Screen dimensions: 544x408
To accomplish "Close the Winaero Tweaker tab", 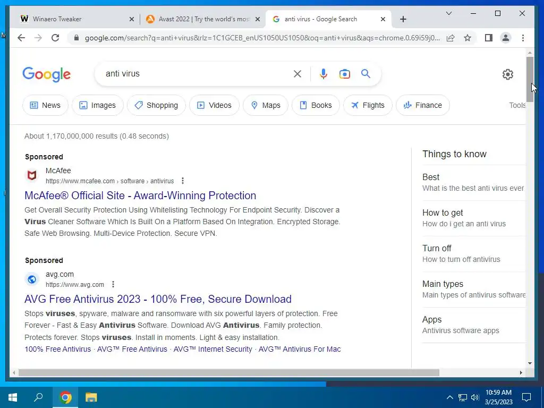I will pyautogui.click(x=132, y=19).
